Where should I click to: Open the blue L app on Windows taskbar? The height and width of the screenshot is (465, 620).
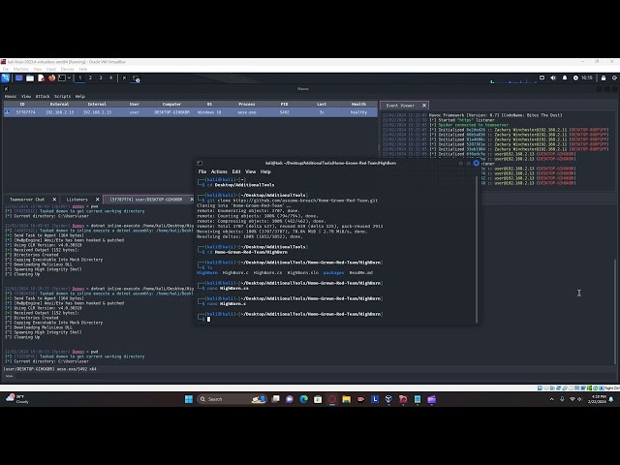[x=375, y=399]
